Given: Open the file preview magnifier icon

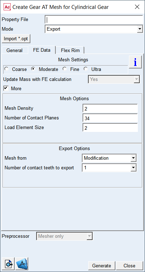Looking at the screenshot, I should (8, 264).
